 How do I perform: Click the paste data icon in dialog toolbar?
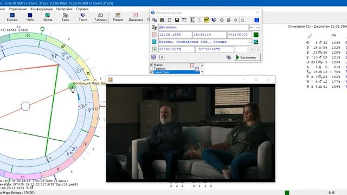pos(162,20)
